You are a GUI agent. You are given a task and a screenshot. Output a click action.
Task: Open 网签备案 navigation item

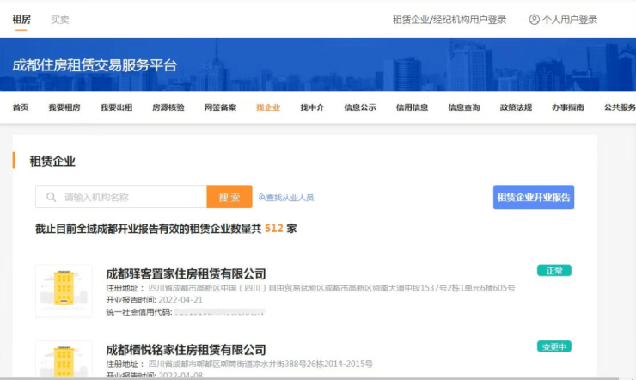[220, 107]
